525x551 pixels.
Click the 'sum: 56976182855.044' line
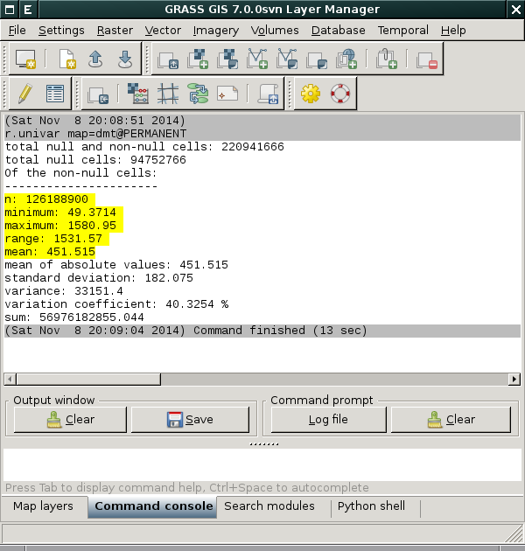point(74,317)
